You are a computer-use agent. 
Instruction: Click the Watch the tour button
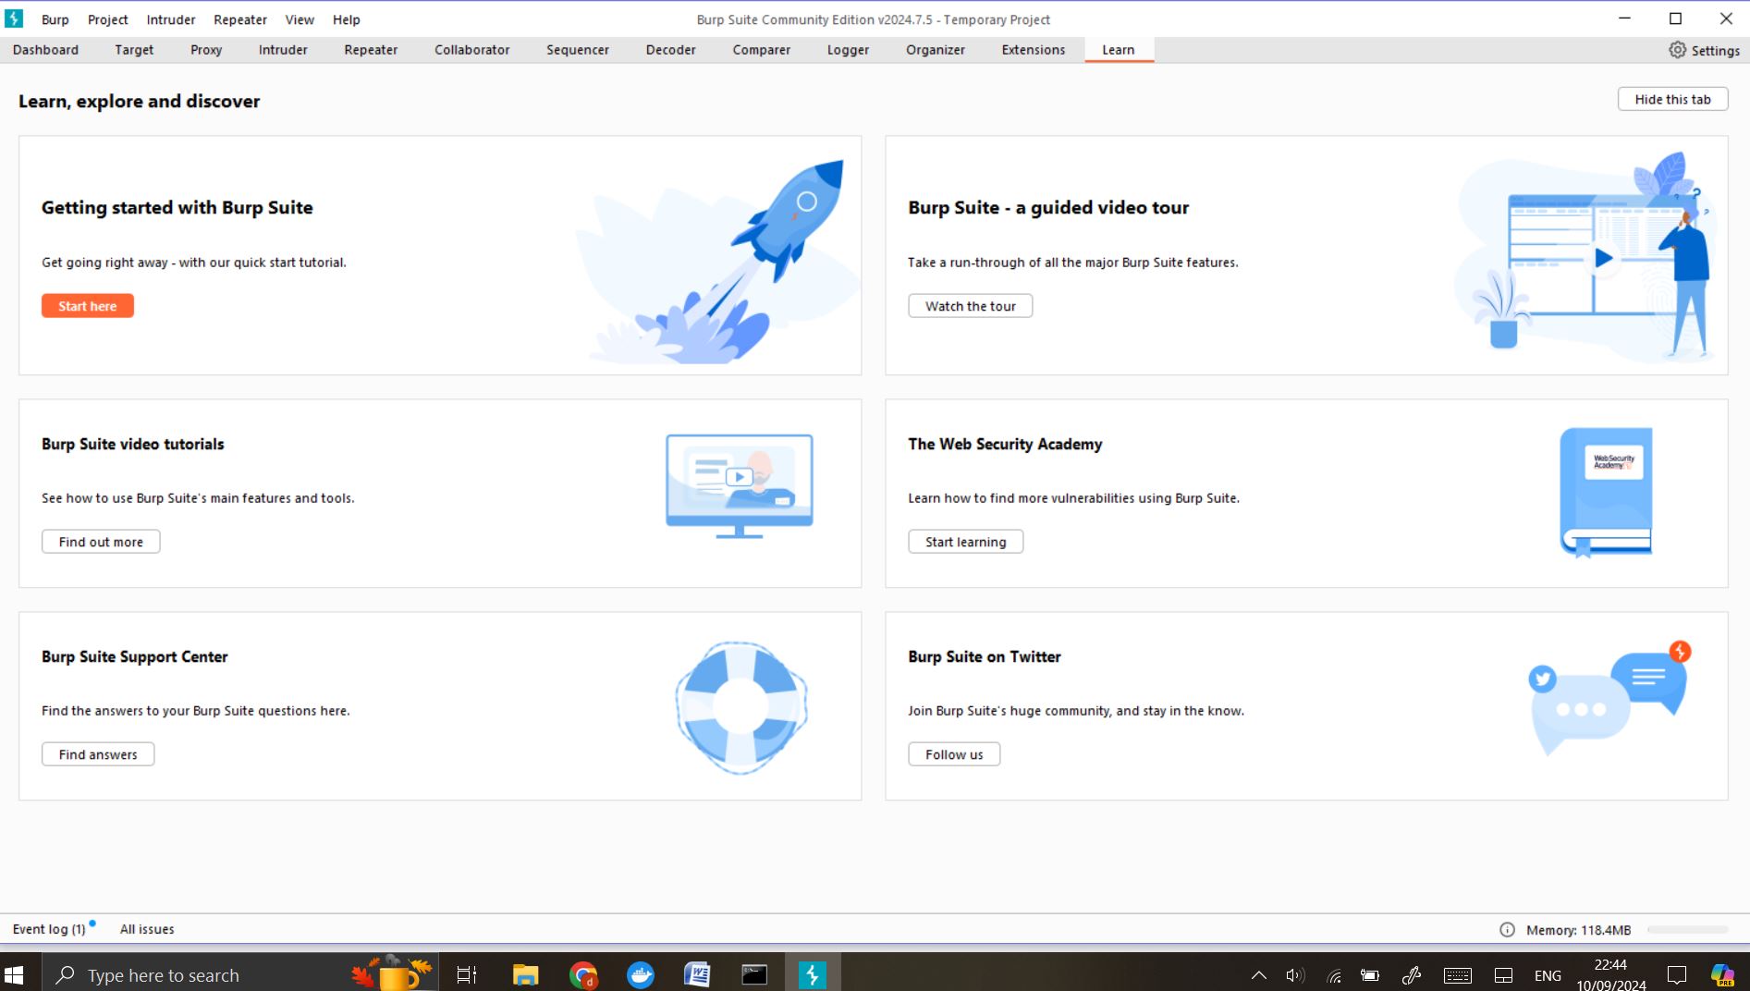click(x=970, y=306)
